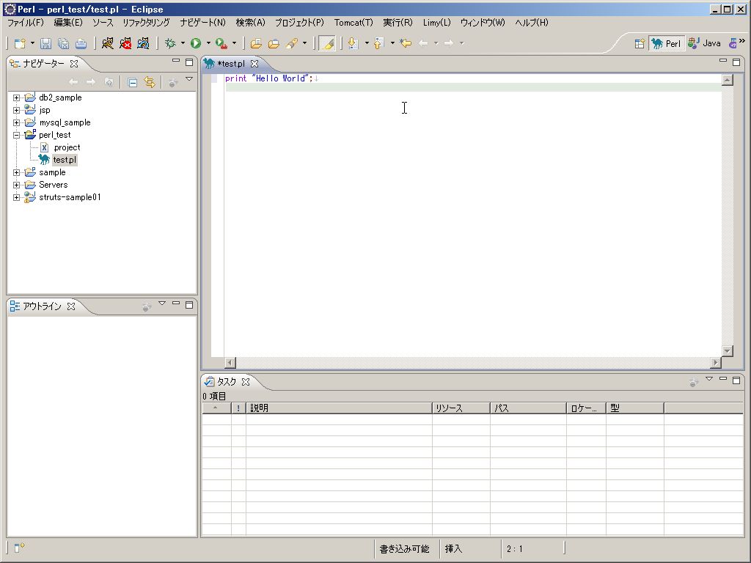This screenshot has width=751, height=563.
Task: Click the green Run button icon
Action: pyautogui.click(x=196, y=43)
